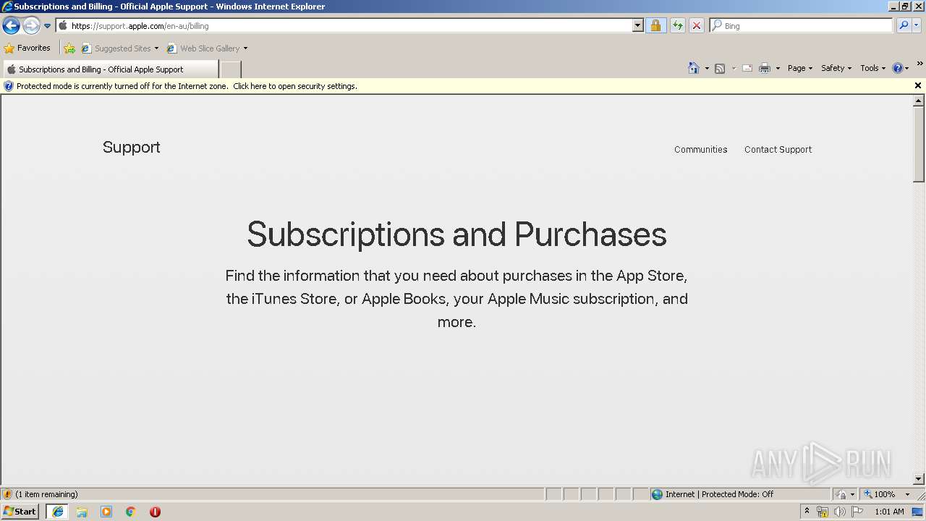Open the Help question mark menu

[900, 68]
